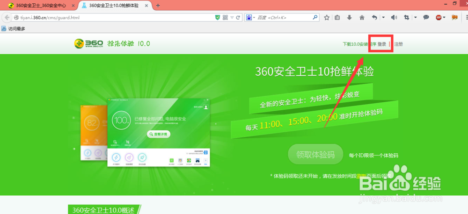Click the crop screenshot tool icon
The height and width of the screenshot is (214, 468).
tap(407, 18)
